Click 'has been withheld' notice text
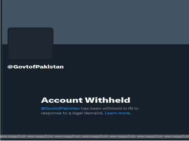The height and width of the screenshot is (141, 189). [101, 109]
